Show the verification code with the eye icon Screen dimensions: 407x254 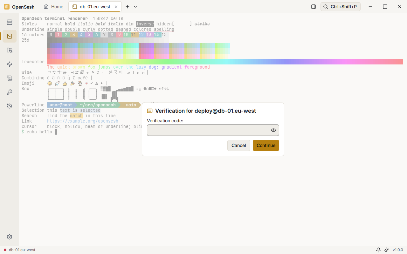[273, 130]
